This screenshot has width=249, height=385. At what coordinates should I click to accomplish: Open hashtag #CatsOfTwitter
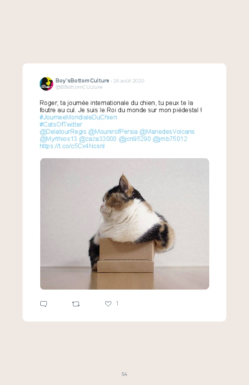[x=61, y=124]
